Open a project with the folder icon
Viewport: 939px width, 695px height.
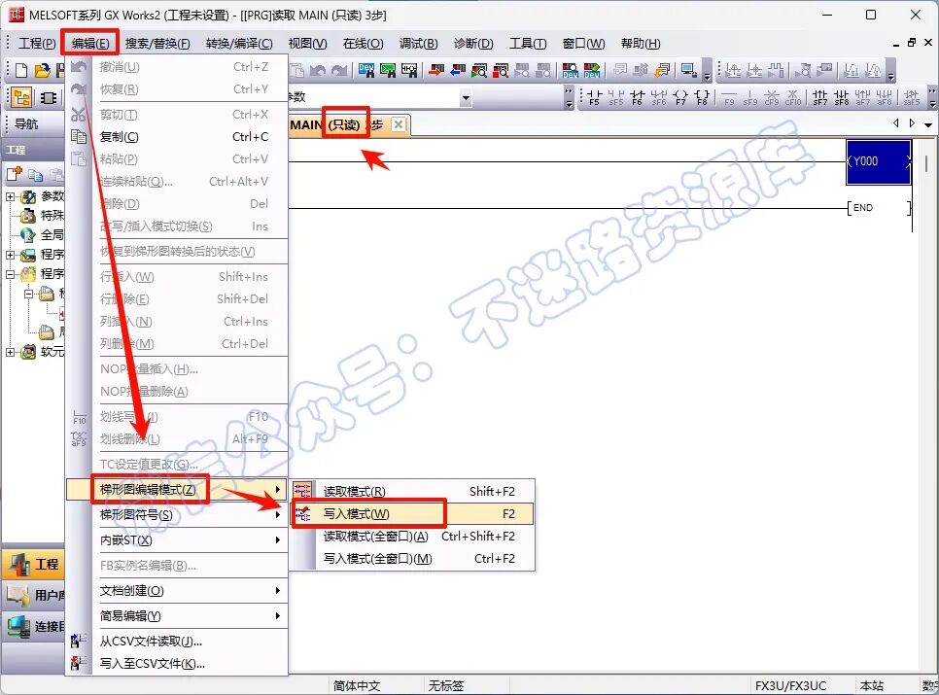(x=43, y=71)
